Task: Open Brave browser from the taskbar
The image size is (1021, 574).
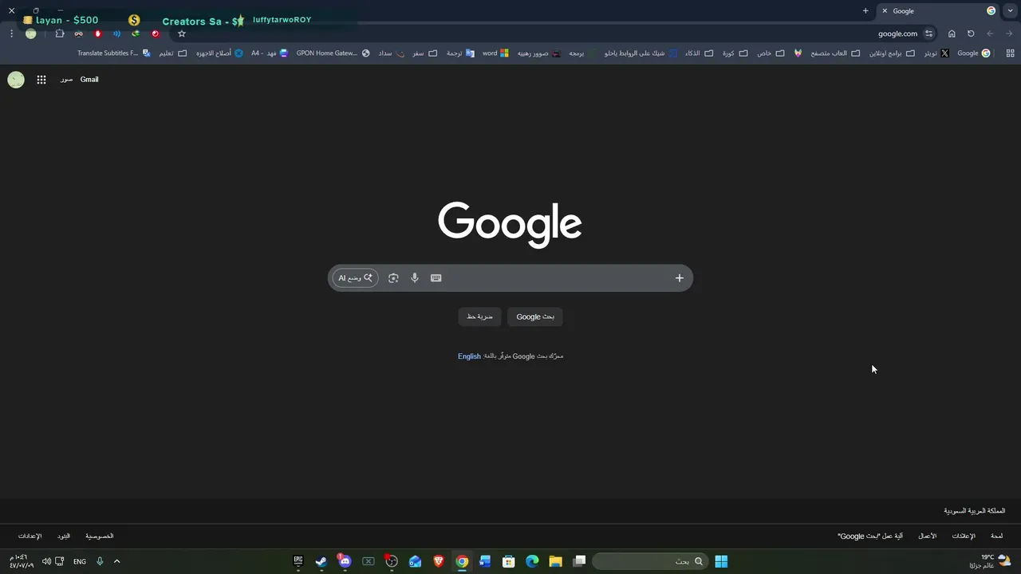Action: click(x=439, y=561)
